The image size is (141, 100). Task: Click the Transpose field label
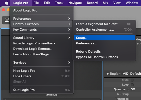pyautogui.click(x=122, y=99)
